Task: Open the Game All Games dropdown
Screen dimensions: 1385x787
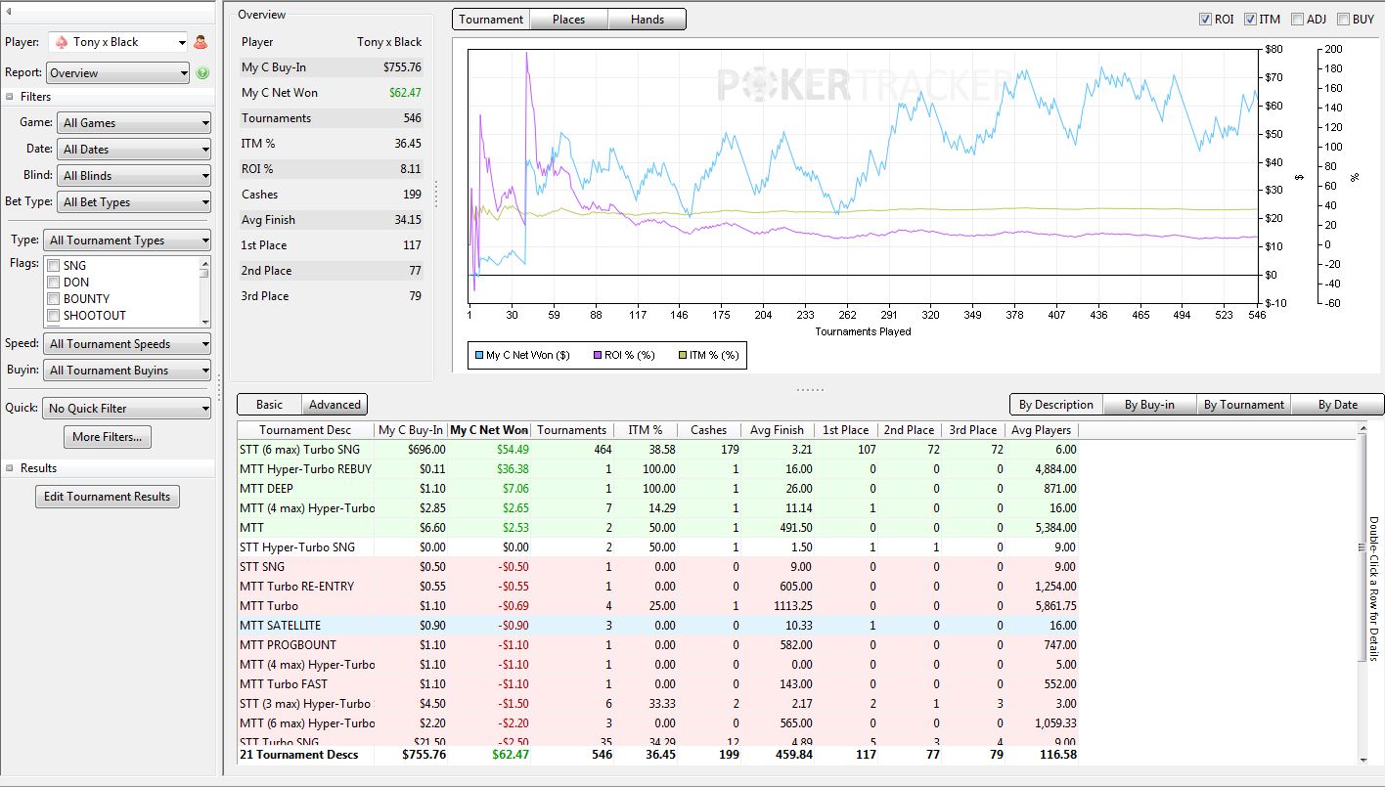Action: [134, 123]
